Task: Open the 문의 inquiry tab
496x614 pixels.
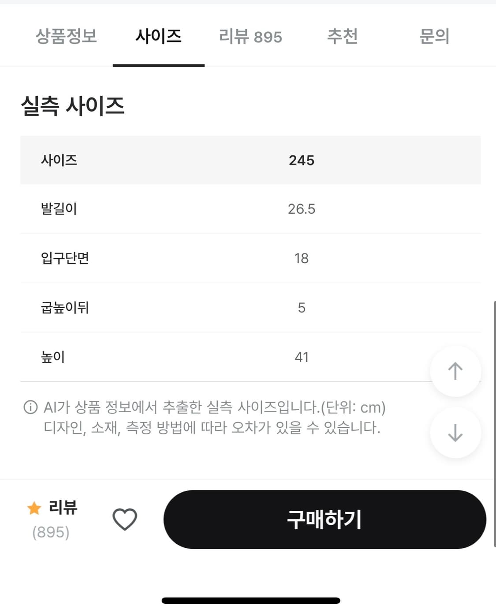Action: [x=434, y=37]
